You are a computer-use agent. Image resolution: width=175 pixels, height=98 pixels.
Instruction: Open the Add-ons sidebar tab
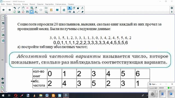click(3, 41)
